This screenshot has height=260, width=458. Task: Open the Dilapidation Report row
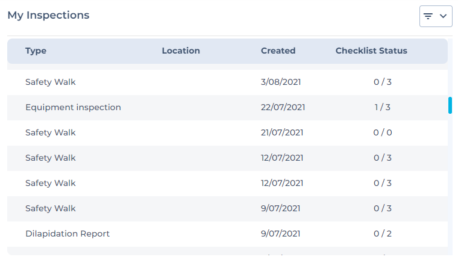(x=227, y=234)
